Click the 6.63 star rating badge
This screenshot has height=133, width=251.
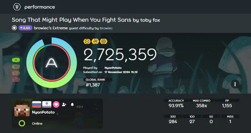click(x=25, y=28)
